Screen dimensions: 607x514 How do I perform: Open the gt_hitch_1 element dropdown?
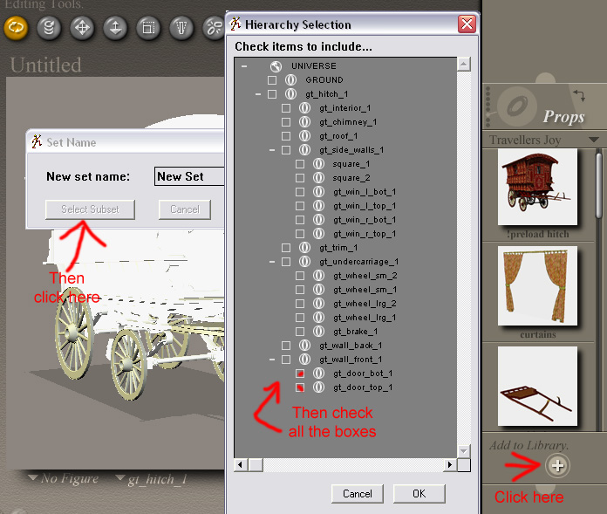point(120,478)
